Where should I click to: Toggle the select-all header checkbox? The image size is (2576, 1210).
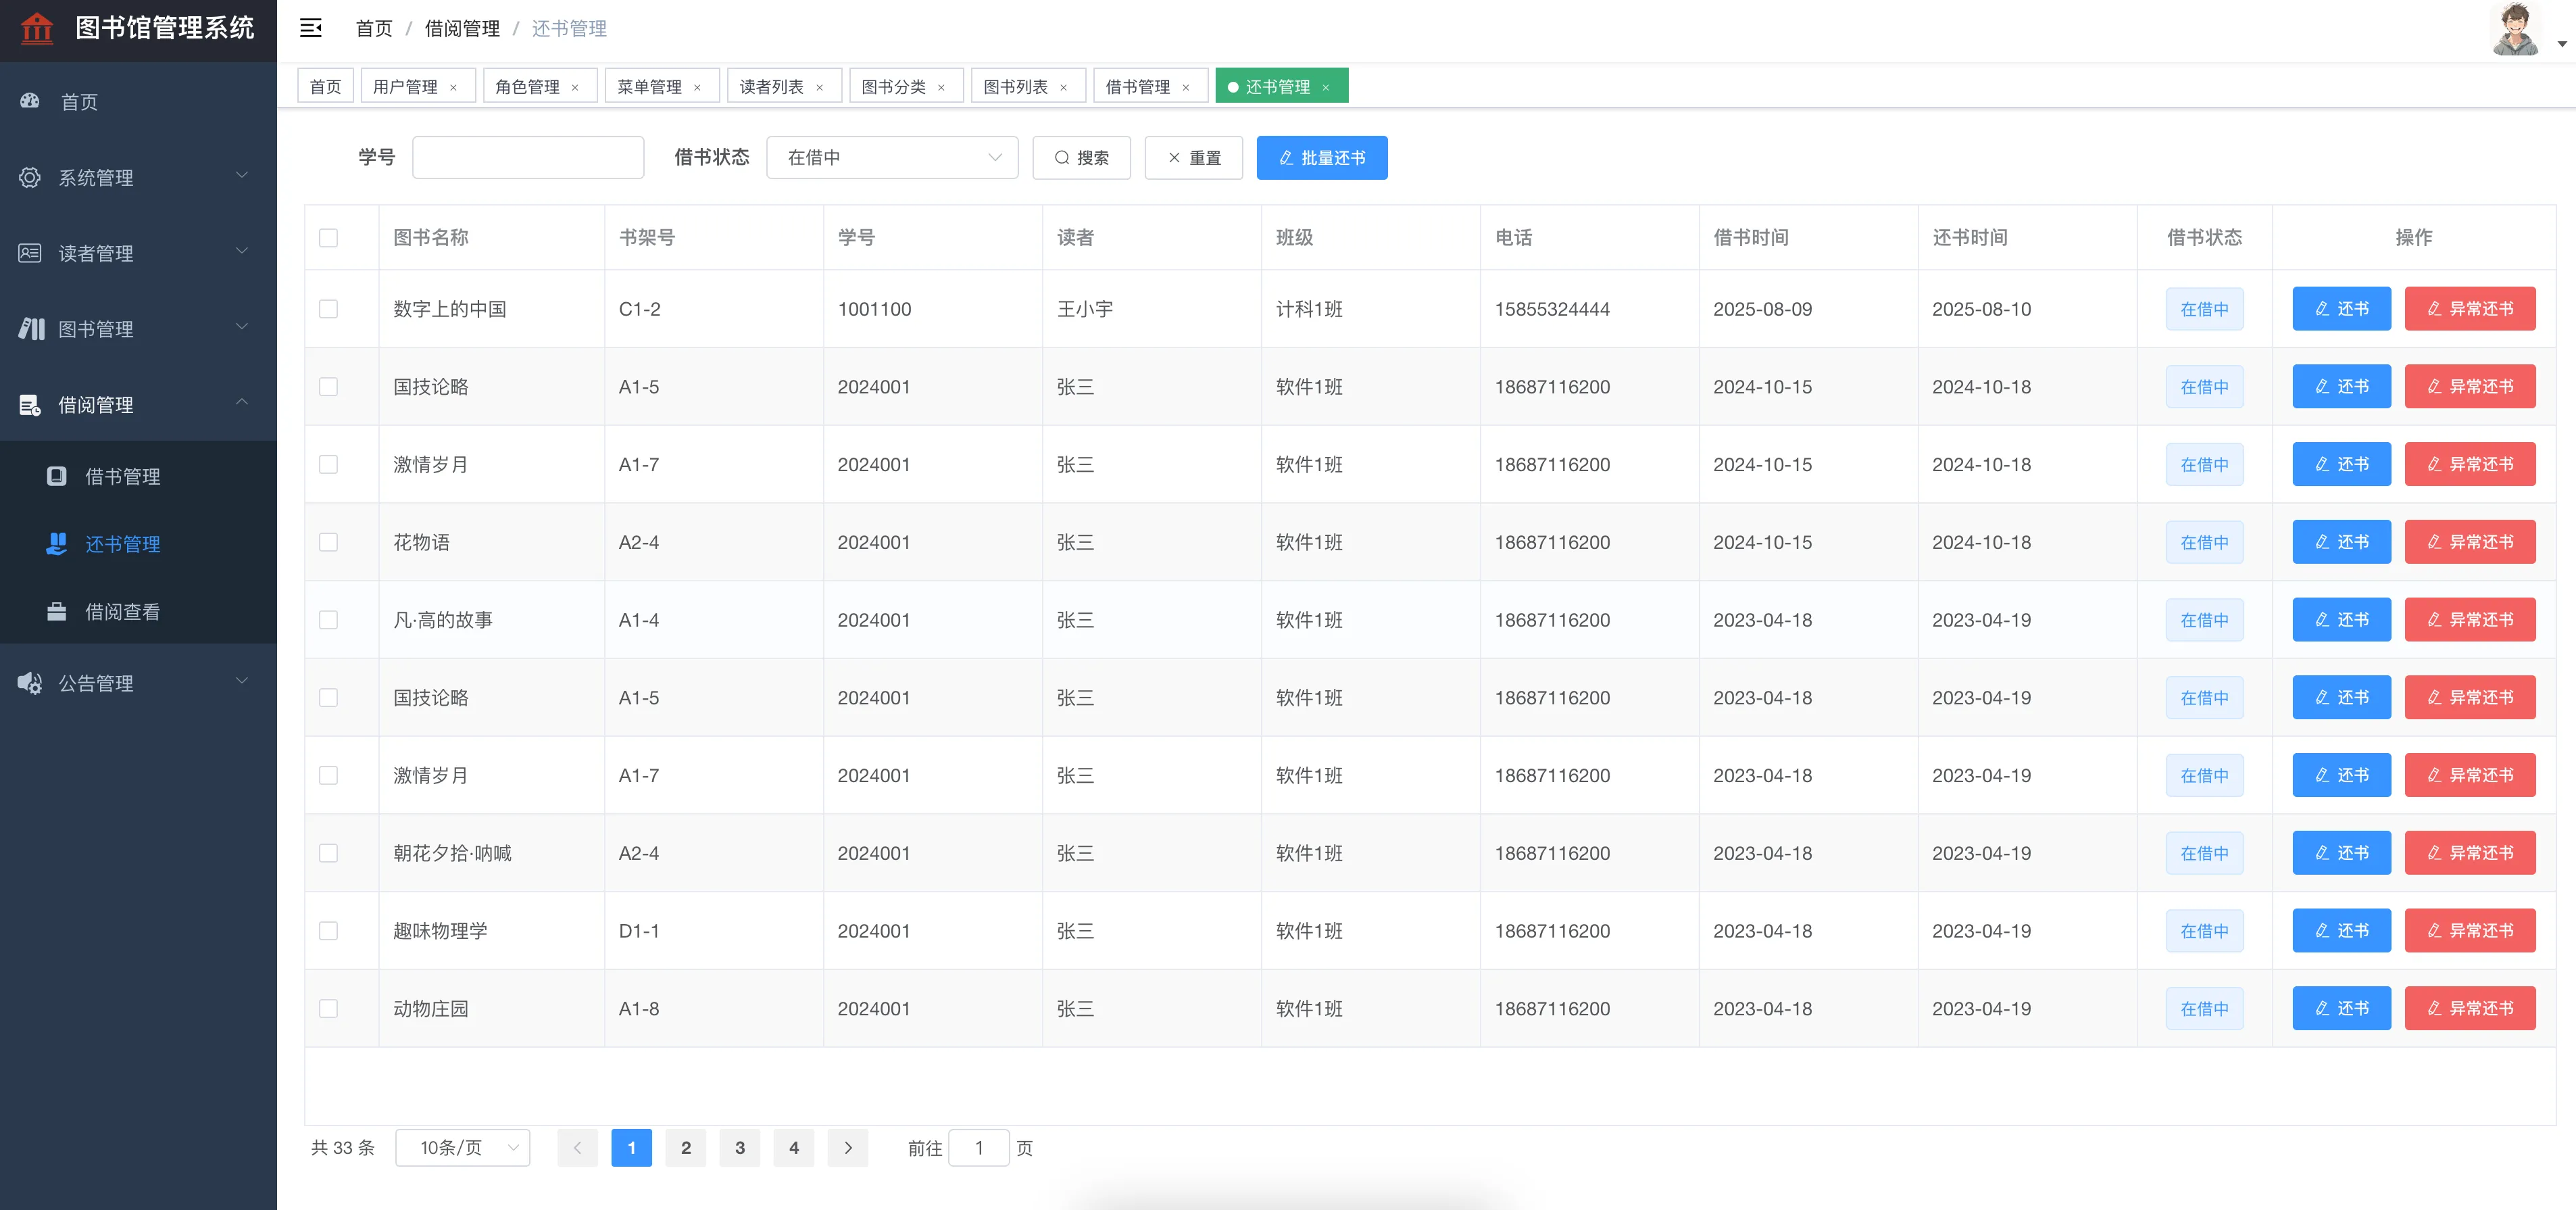tap(328, 238)
